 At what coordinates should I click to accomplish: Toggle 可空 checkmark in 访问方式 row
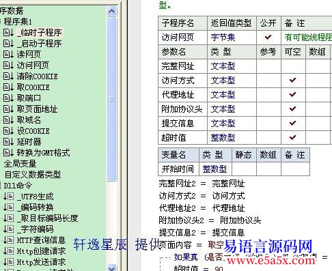pos(292,80)
